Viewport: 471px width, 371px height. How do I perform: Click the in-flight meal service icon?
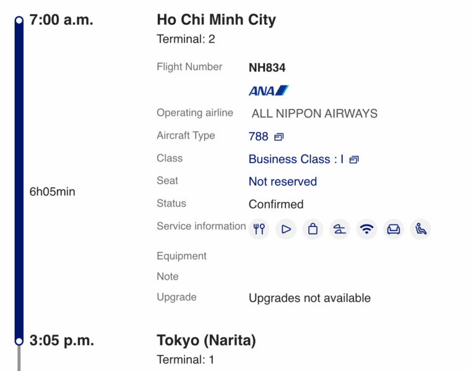point(259,229)
